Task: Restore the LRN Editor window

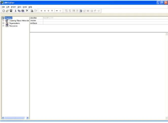Action: pos(162,3)
